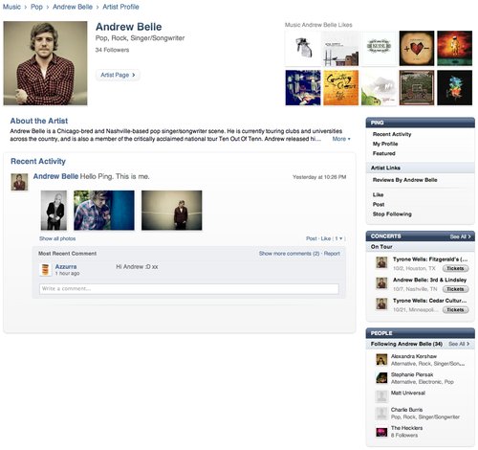This screenshot has width=478, height=450.
Task: Buy Tickets for Nashville 10/7 concert
Action: (455, 289)
